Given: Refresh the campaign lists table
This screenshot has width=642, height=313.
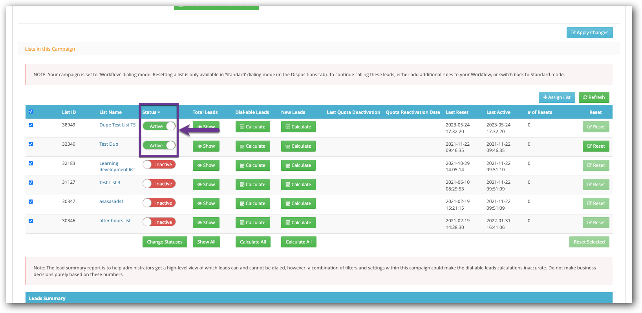Looking at the screenshot, I should coord(594,97).
